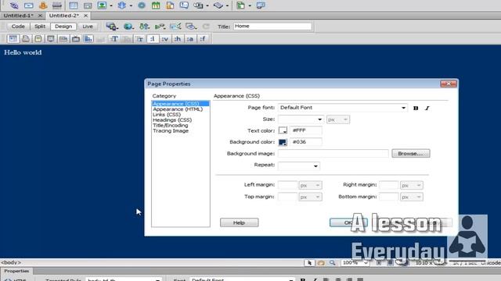
Task: Switch to Live view
Action: coord(88,27)
